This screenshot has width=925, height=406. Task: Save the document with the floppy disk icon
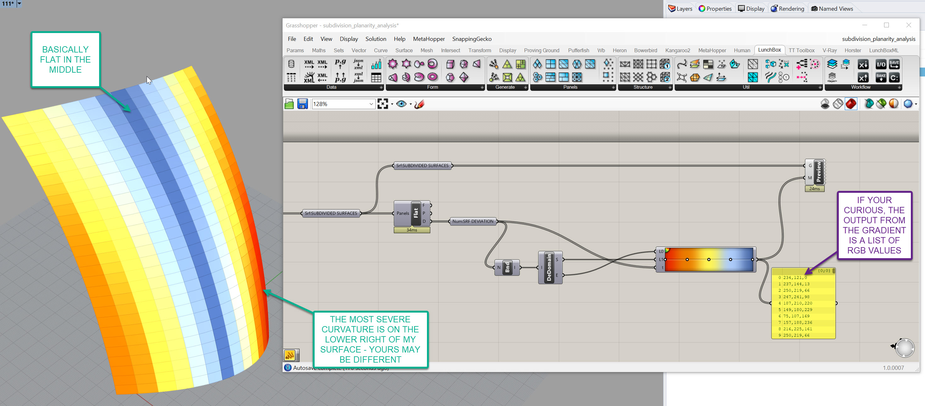click(302, 104)
